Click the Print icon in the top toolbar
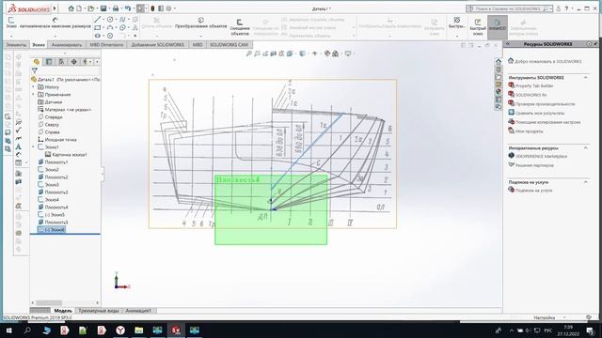Image resolution: width=602 pixels, height=338 pixels. (x=116, y=8)
